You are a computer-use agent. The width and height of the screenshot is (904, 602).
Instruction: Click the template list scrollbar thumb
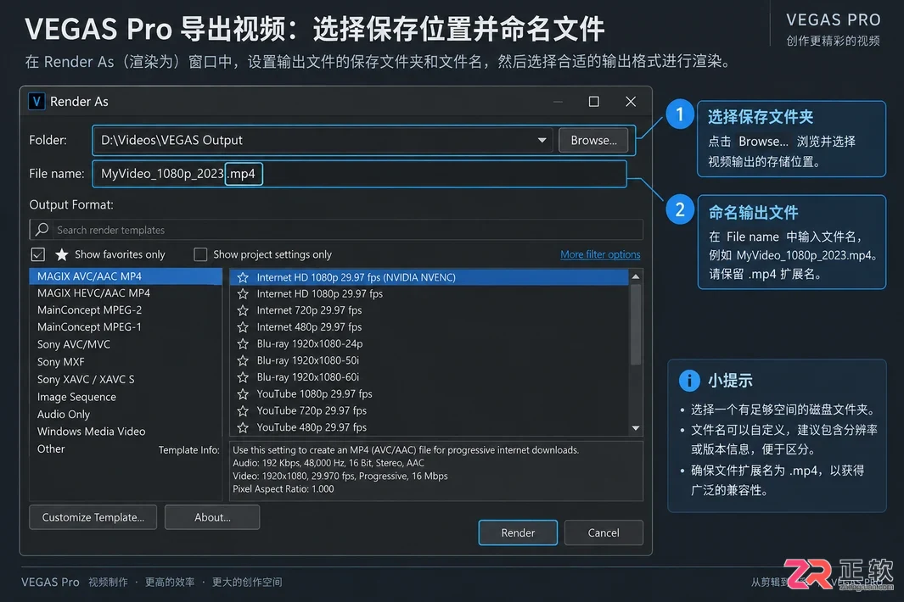pos(635,325)
